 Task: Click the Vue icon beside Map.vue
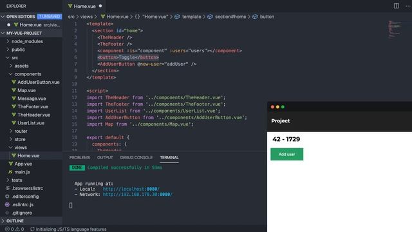coord(14,90)
